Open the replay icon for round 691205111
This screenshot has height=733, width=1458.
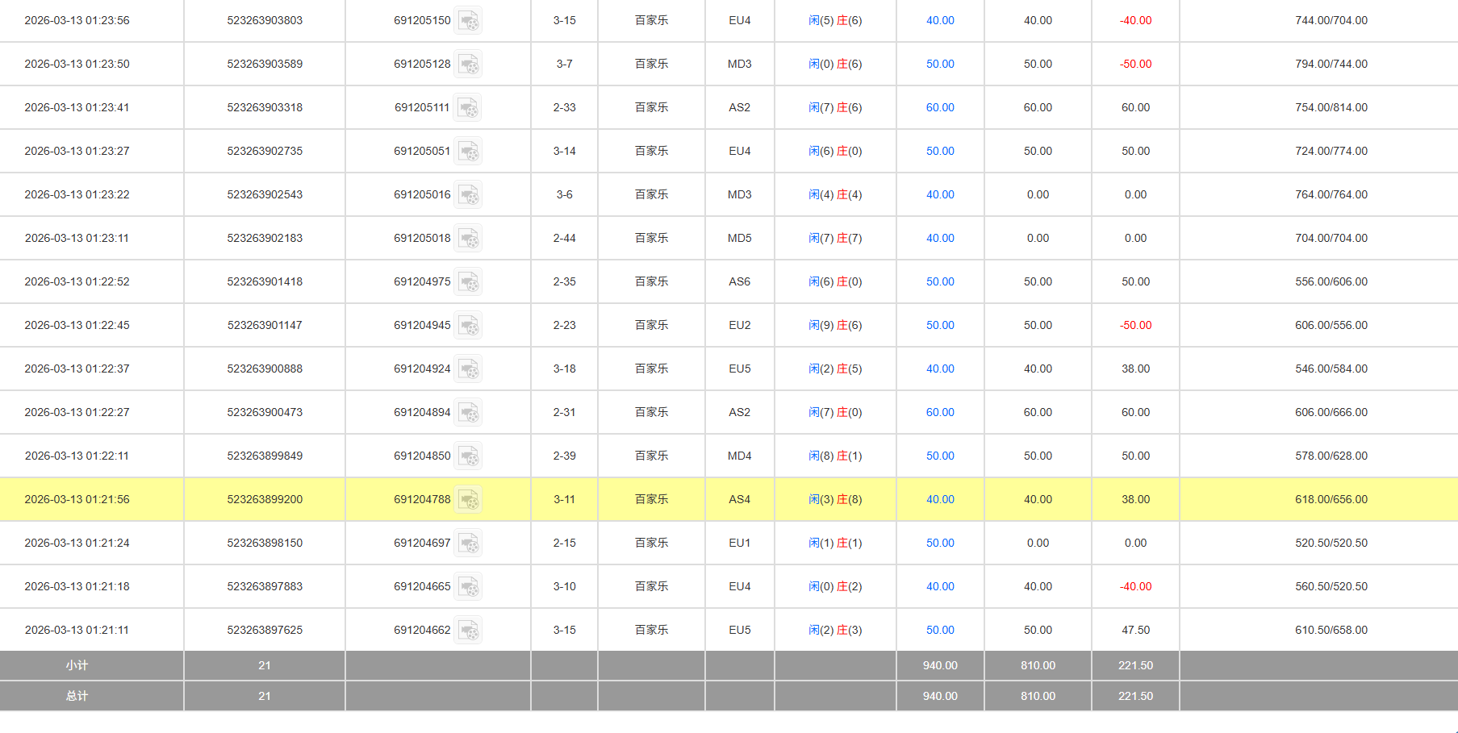pyautogui.click(x=468, y=108)
